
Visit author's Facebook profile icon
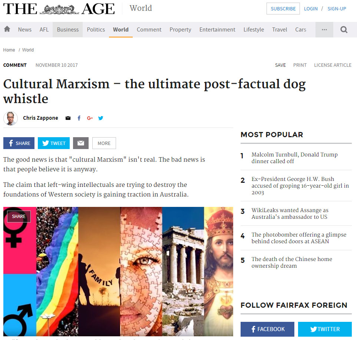79,118
